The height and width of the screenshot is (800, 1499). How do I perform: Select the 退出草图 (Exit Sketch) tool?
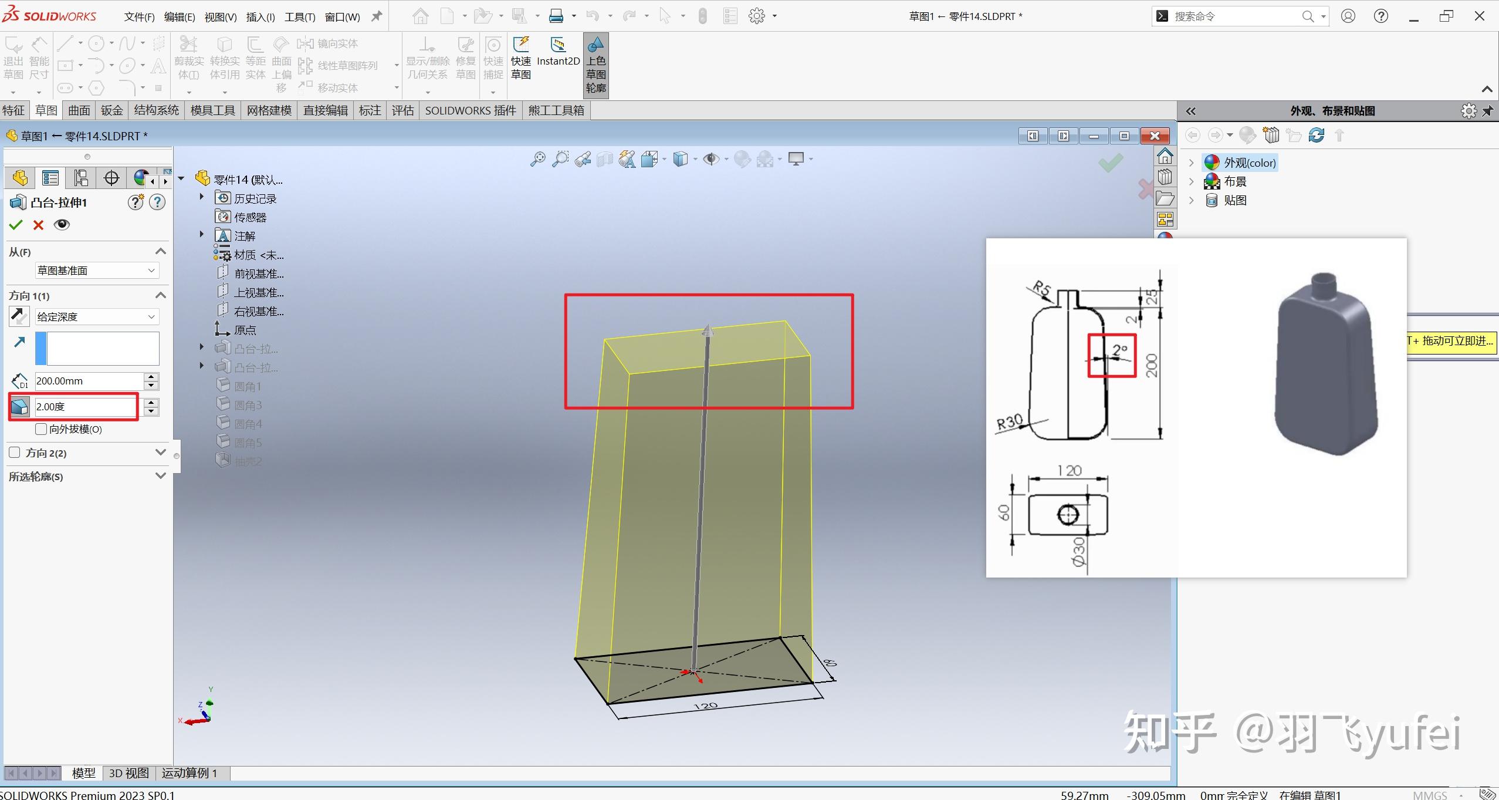13,59
